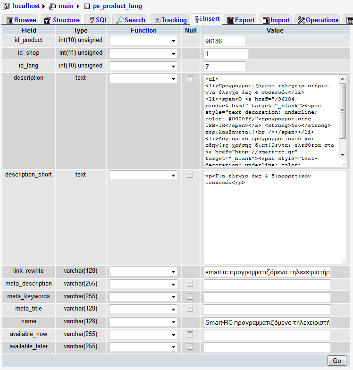Open the Tracking tab

(x=170, y=20)
